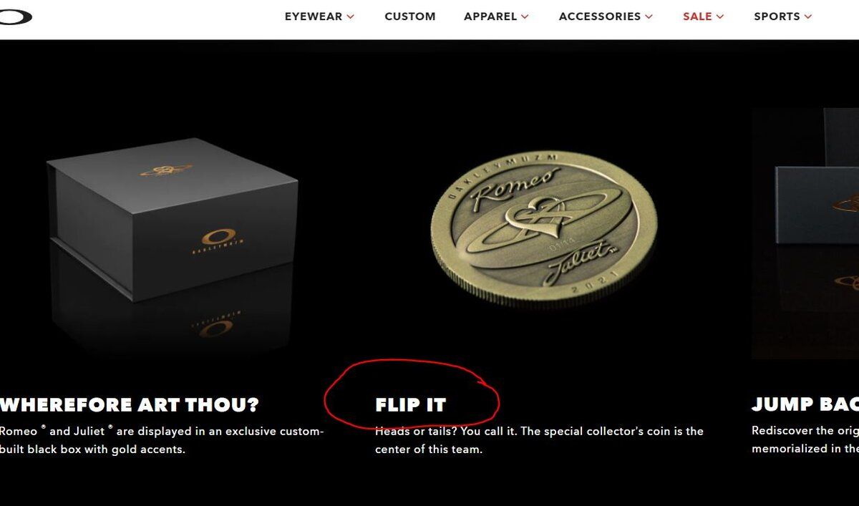Open the Custom menu item
Image resolution: width=859 pixels, height=506 pixels.
tap(409, 16)
